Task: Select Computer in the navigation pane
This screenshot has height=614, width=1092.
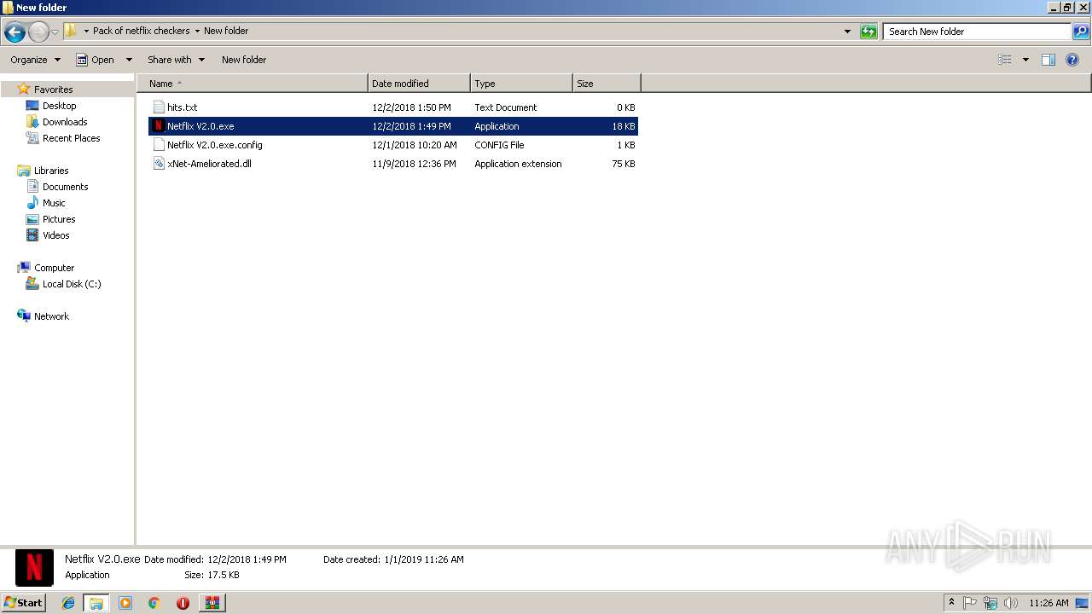Action: pyautogui.click(x=54, y=268)
